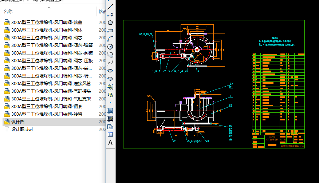This screenshot has width=319, height=183.
Task: Select the diagonal line drawing tool
Action: [x=110, y=7]
